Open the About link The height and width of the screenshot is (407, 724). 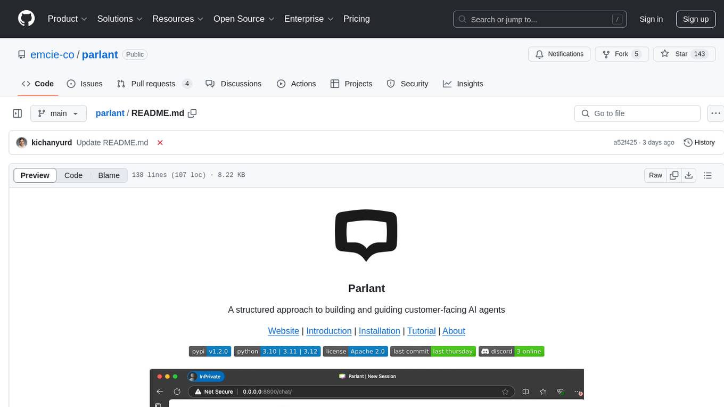pyautogui.click(x=454, y=331)
